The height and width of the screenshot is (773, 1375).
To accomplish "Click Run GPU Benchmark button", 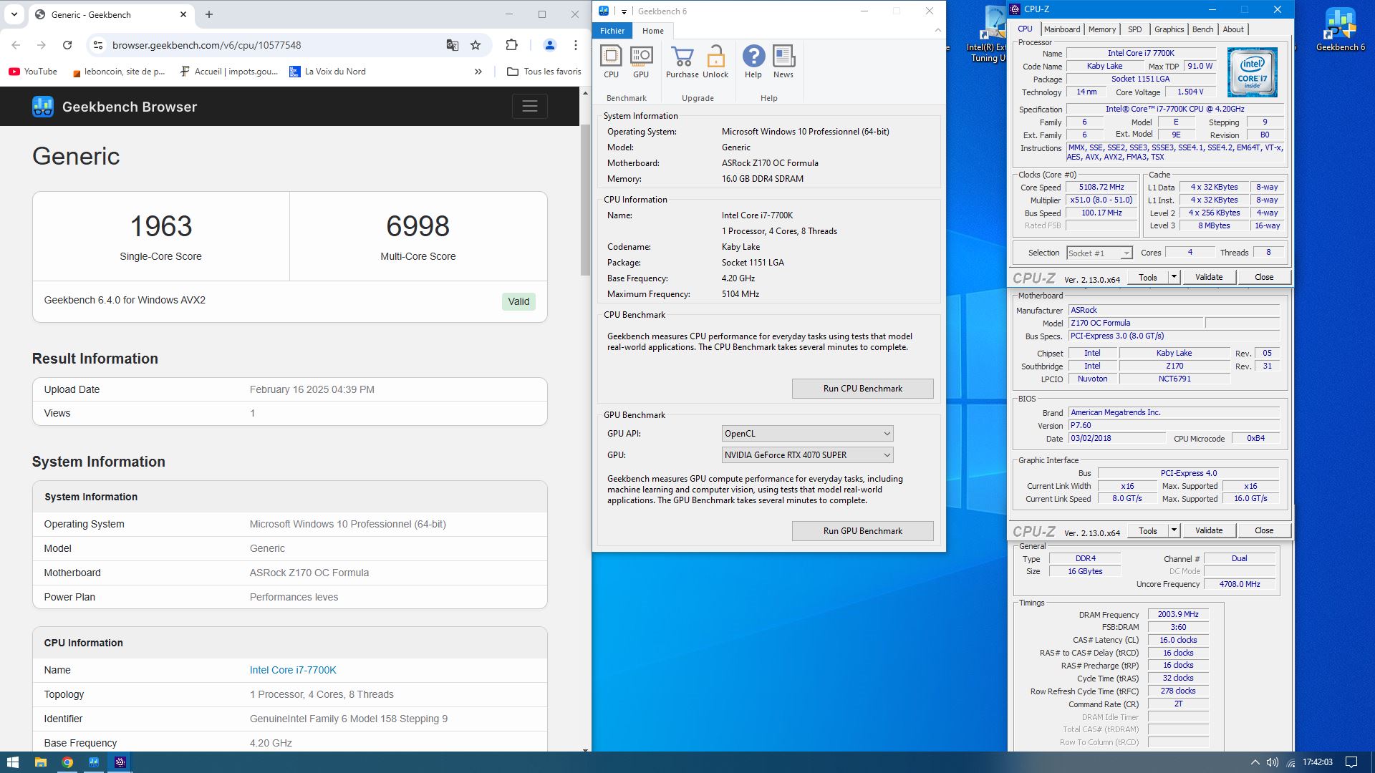I will click(862, 531).
